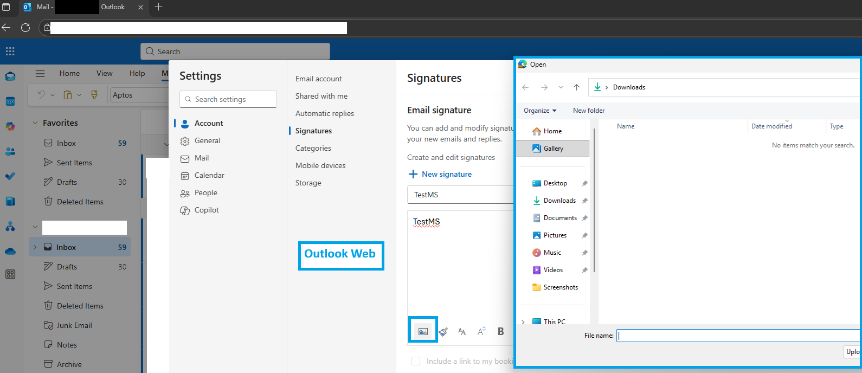Click New folder in Open dialog

(589, 111)
